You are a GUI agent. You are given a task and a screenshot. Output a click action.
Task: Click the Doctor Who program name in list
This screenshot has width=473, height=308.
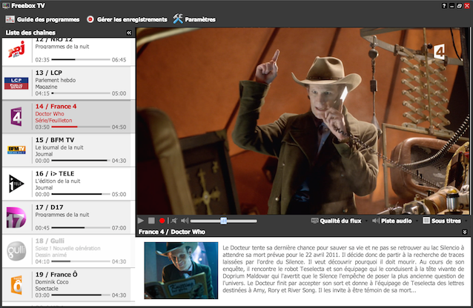[50, 114]
